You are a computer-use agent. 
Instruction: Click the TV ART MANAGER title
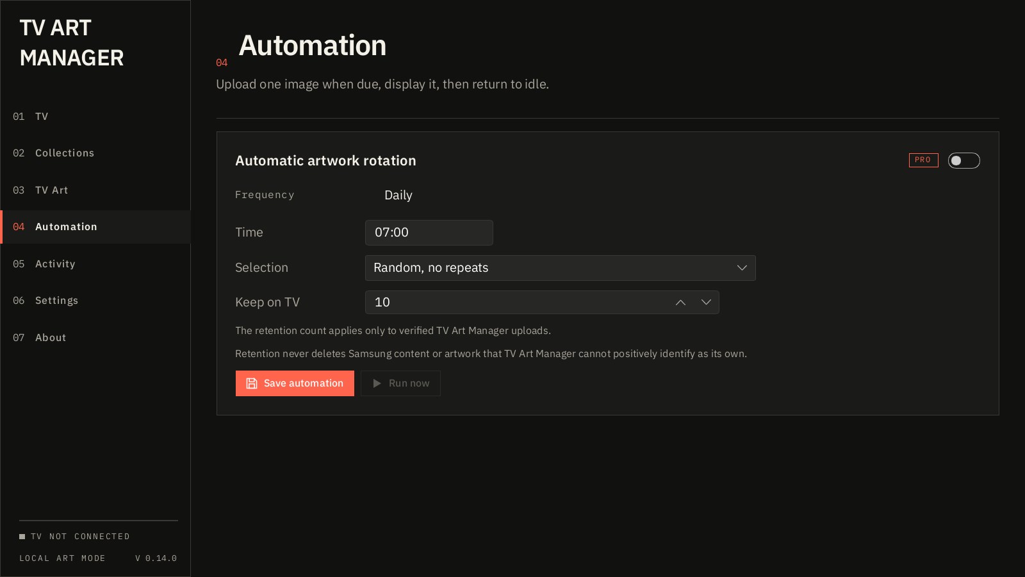click(72, 43)
